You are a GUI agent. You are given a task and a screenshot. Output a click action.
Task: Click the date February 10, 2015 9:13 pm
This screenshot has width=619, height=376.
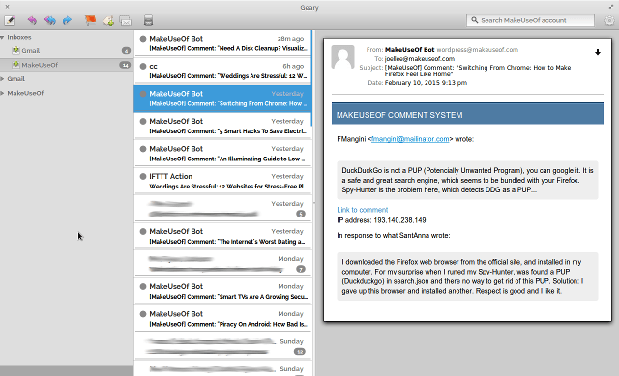[426, 83]
